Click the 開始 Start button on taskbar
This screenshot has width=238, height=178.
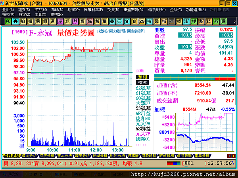tap(12, 174)
